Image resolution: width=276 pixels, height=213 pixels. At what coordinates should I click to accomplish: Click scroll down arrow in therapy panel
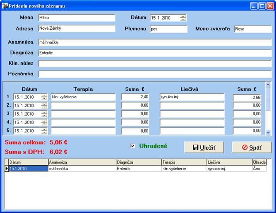pyautogui.click(x=268, y=132)
